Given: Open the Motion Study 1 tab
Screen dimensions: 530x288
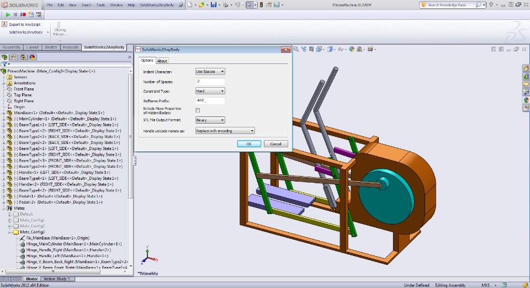Looking at the screenshot, I should 56,279.
